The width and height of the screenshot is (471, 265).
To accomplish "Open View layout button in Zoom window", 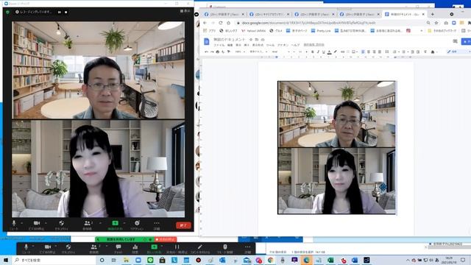I will pyautogui.click(x=185, y=11).
